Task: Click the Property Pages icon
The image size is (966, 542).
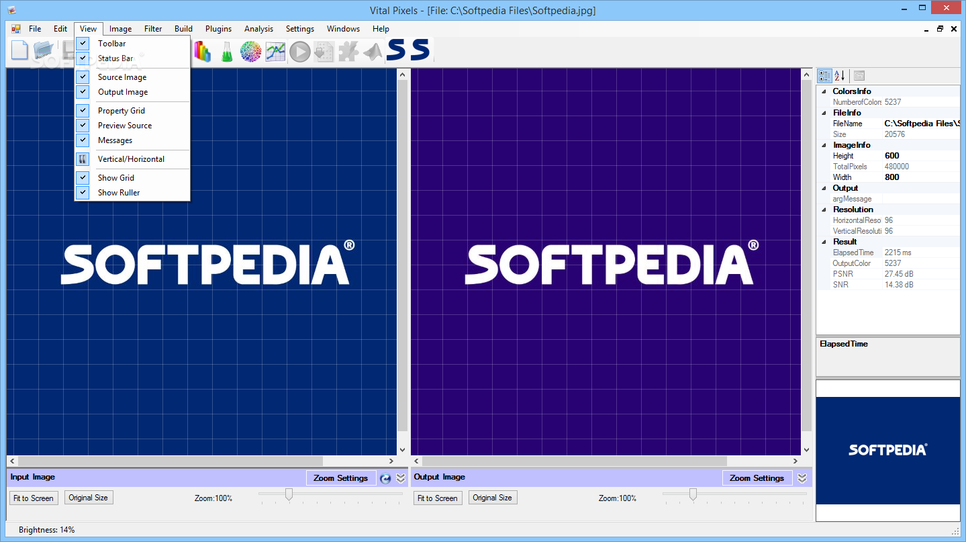Action: point(859,76)
